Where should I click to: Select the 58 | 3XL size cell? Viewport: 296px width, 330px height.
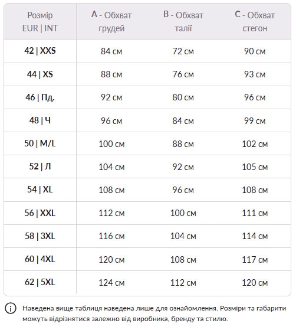[x=40, y=236]
